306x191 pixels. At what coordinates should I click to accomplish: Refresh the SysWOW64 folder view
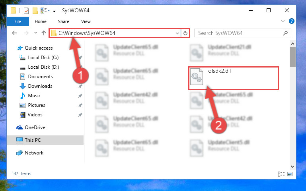point(185,33)
